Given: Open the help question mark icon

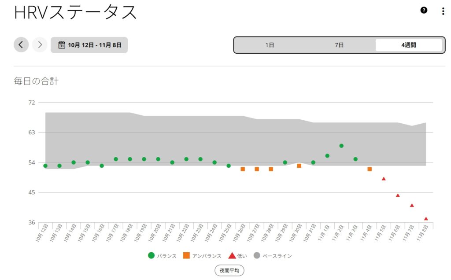Looking at the screenshot, I should tap(424, 11).
